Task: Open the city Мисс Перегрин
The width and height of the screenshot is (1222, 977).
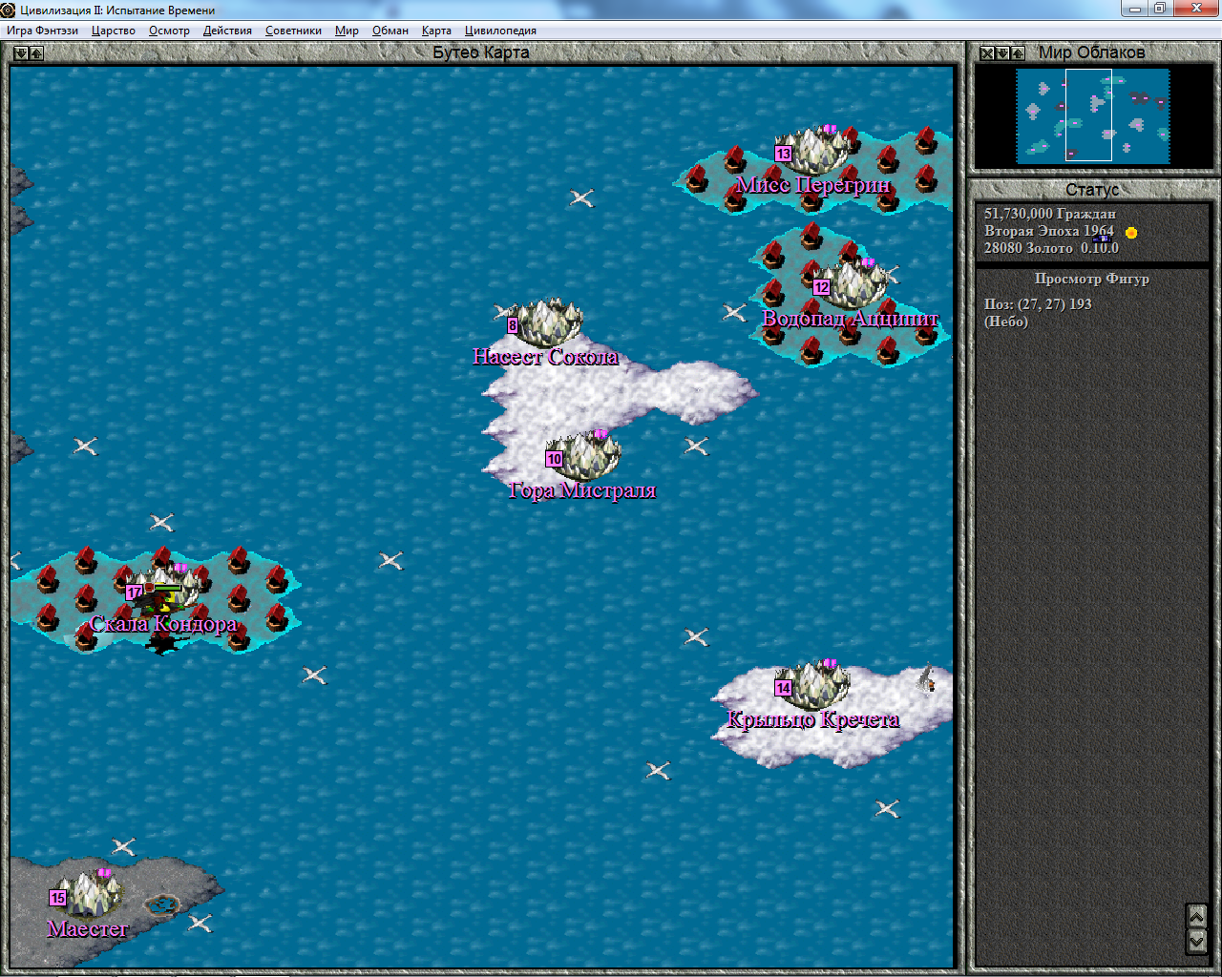Action: point(812,150)
